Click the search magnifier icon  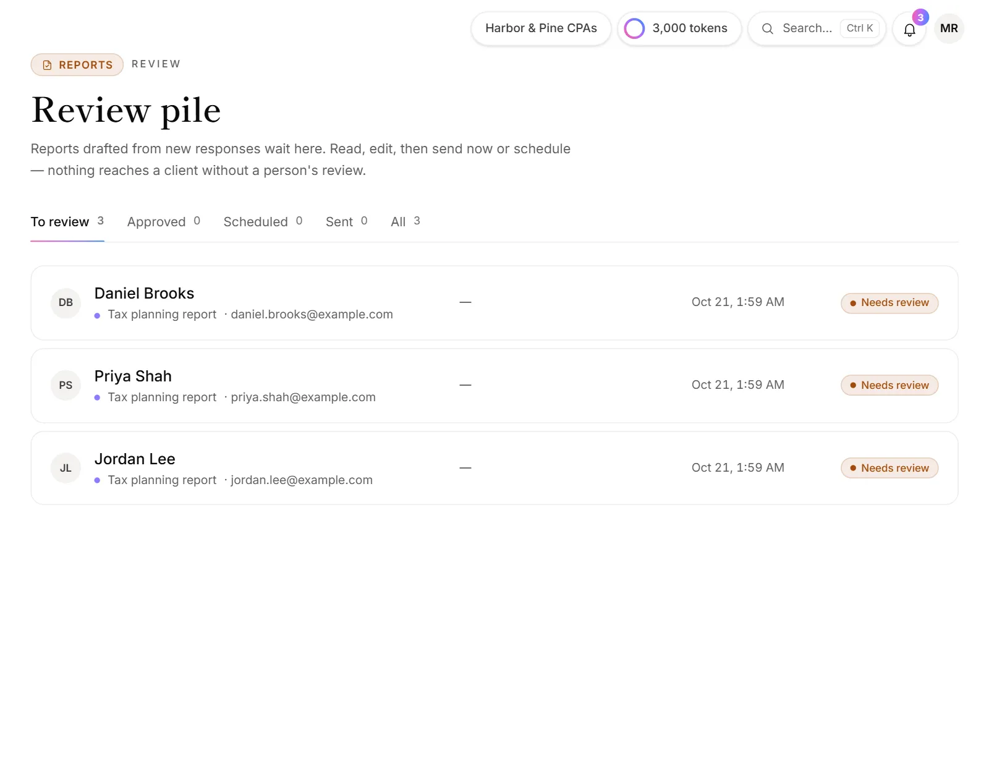coord(767,28)
